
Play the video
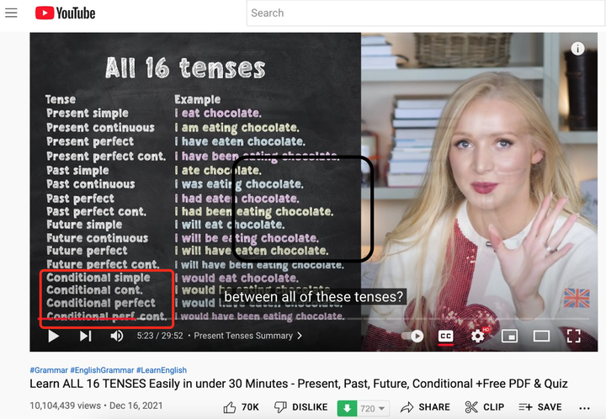tap(53, 336)
